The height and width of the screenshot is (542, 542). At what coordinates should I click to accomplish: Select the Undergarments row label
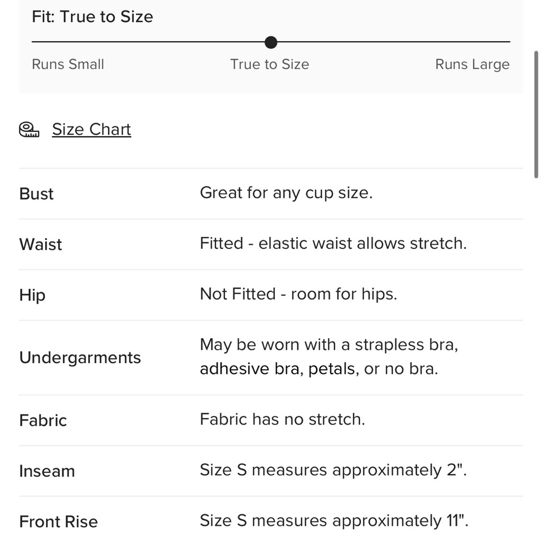tap(80, 358)
